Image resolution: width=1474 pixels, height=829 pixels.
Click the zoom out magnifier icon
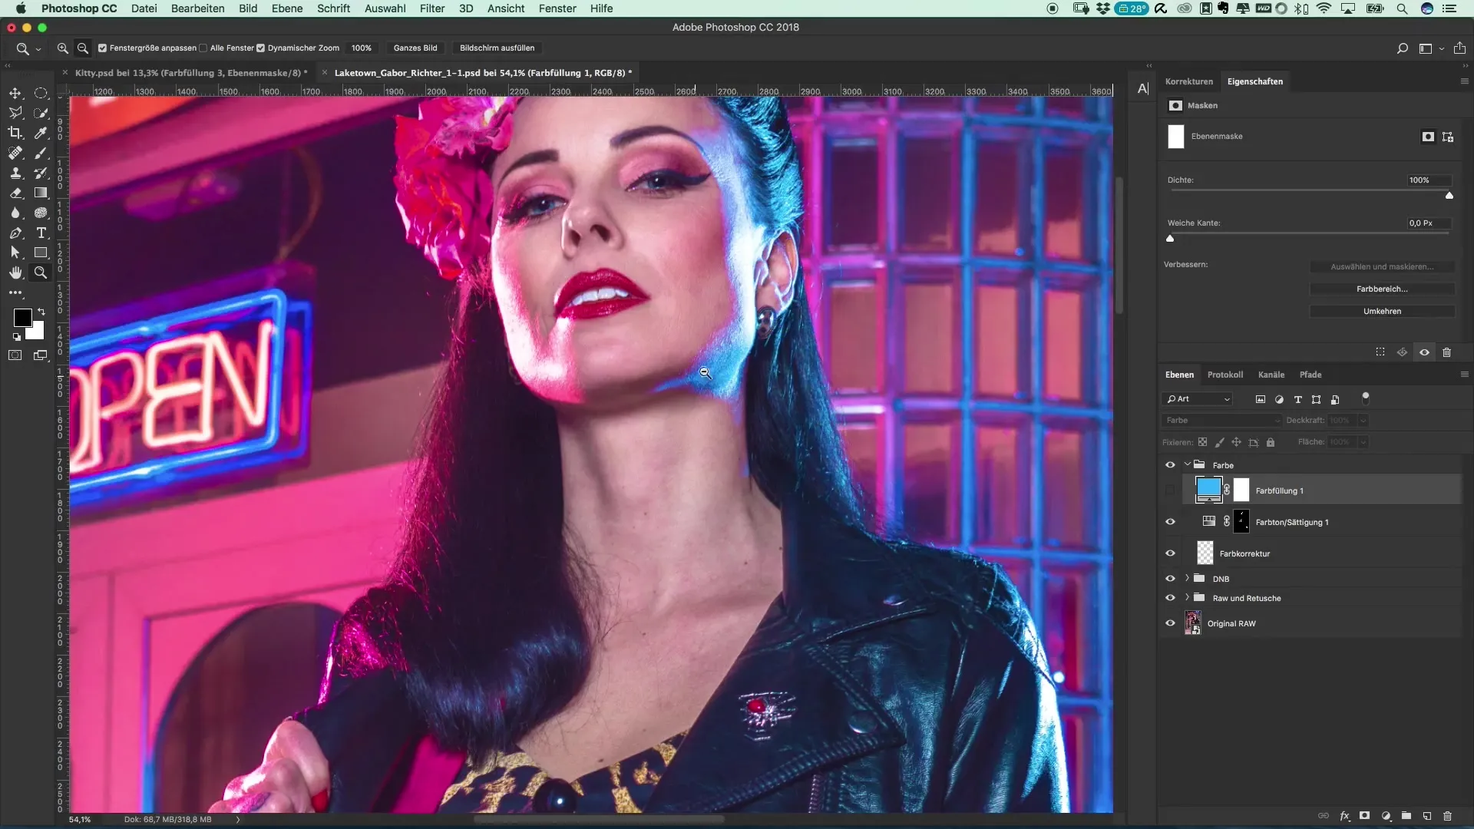coord(83,48)
